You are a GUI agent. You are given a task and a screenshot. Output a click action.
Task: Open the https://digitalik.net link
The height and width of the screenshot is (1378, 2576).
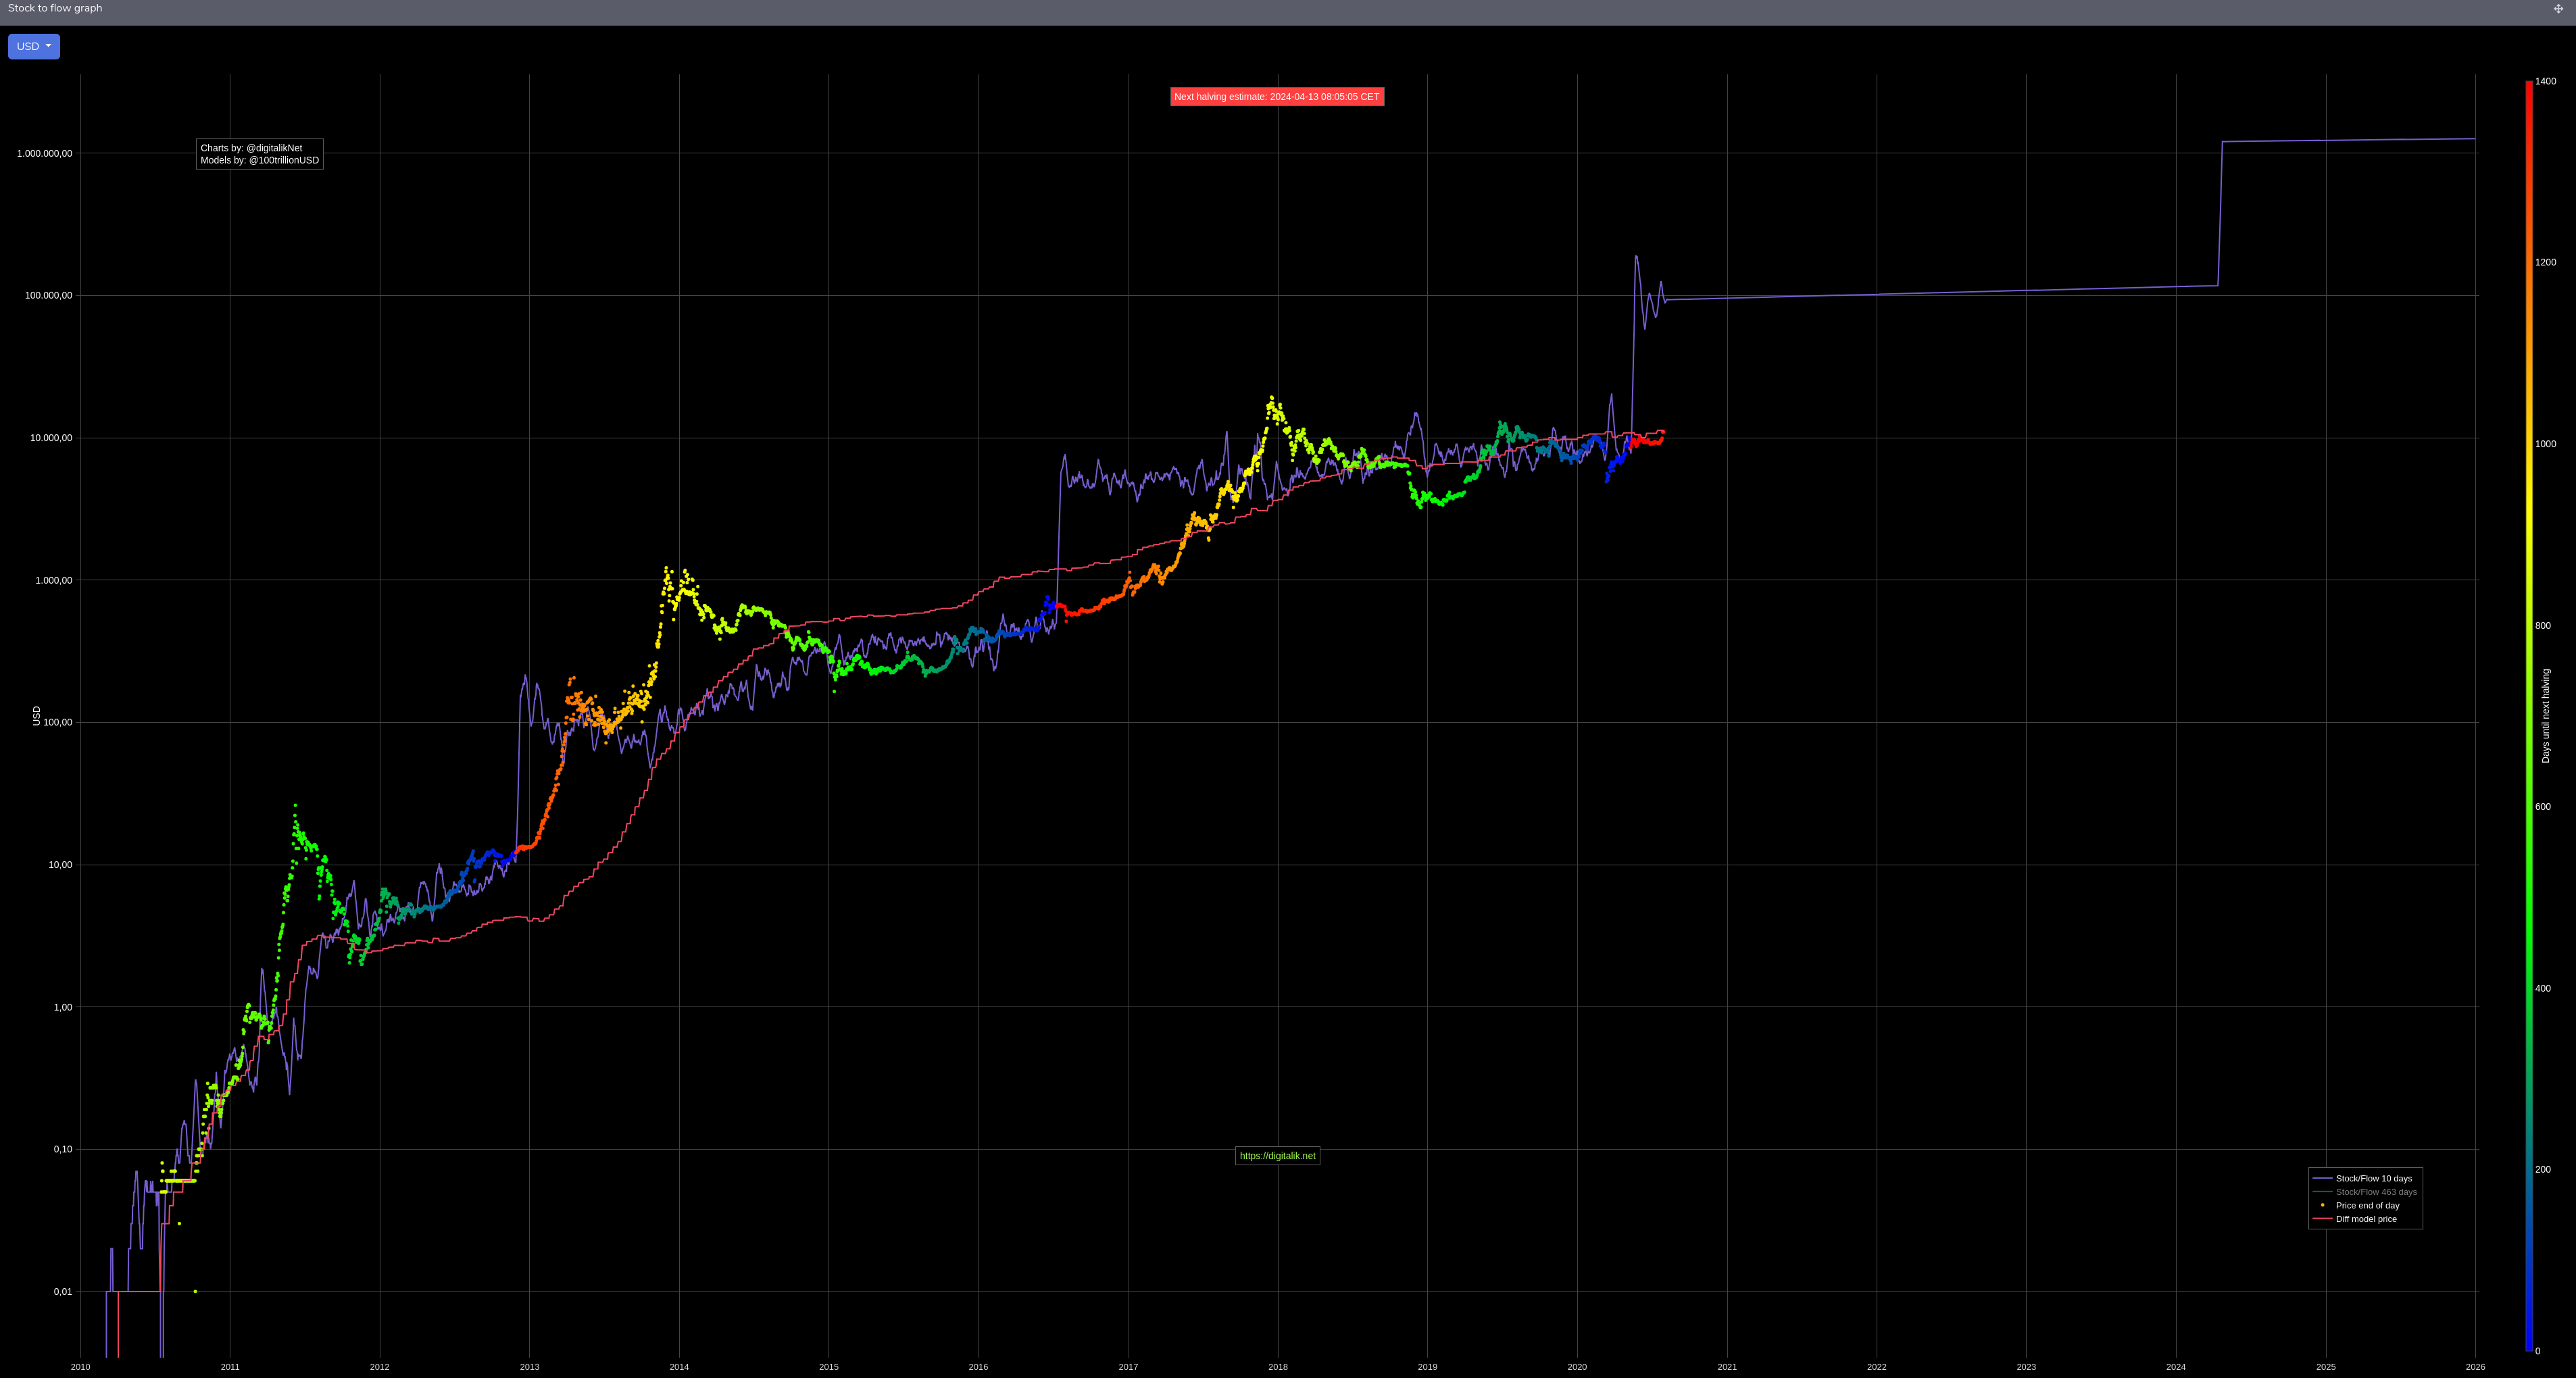tap(1277, 1156)
